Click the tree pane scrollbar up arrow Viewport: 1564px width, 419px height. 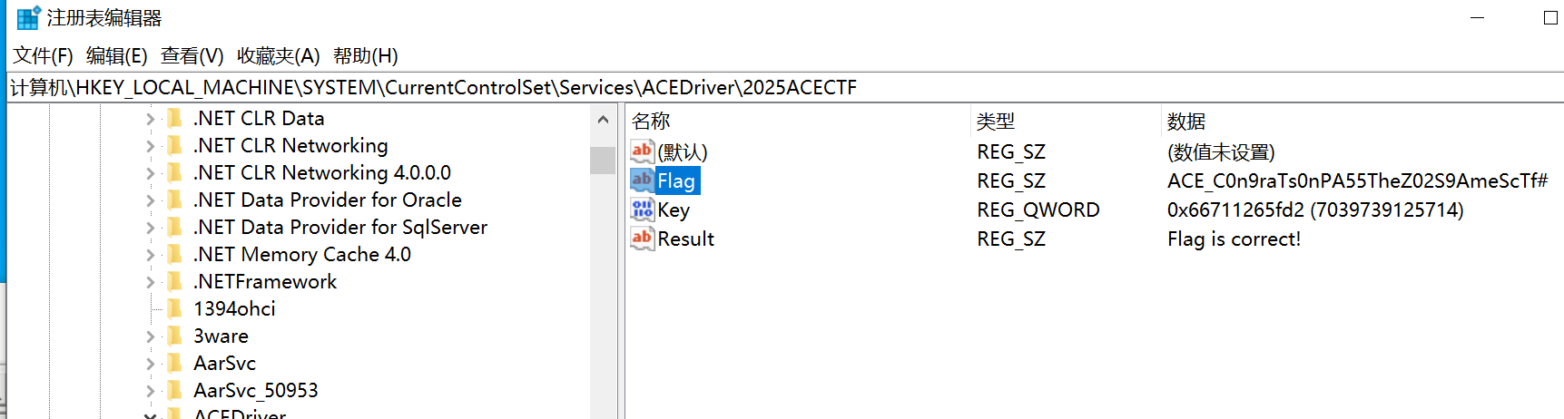pos(603,120)
